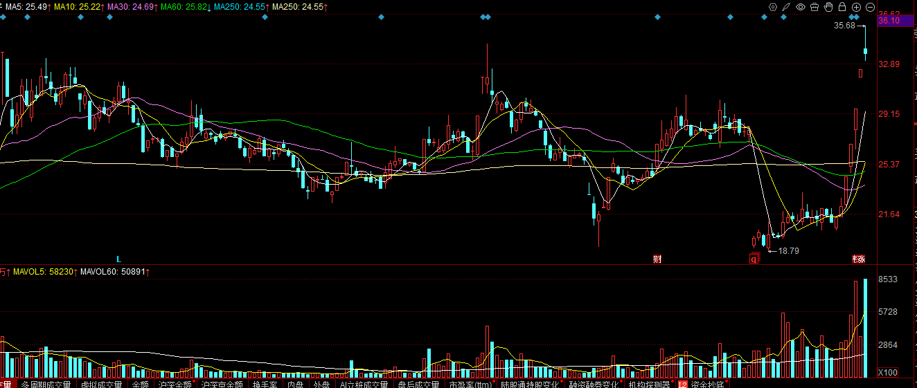Click the red boxed q marker

(x=754, y=259)
